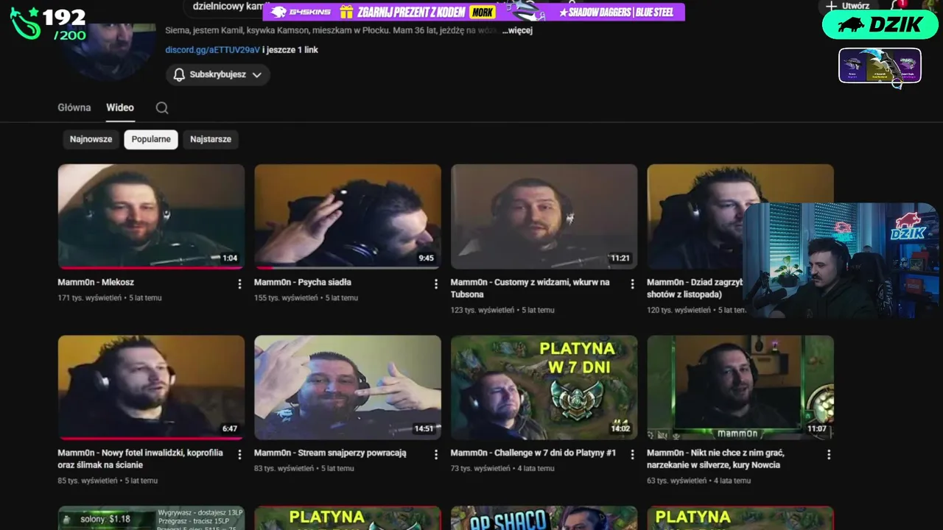The height and width of the screenshot is (530, 943).
Task: Open options for Nikt nie chce video
Action: tap(829, 455)
